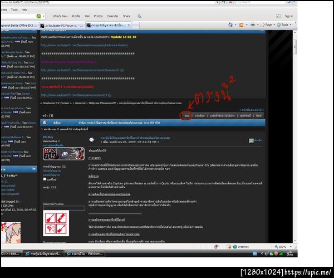The image size is (334, 278).
Task: Click the green Yahoo toolbar search button
Action: click(x=38, y=16)
